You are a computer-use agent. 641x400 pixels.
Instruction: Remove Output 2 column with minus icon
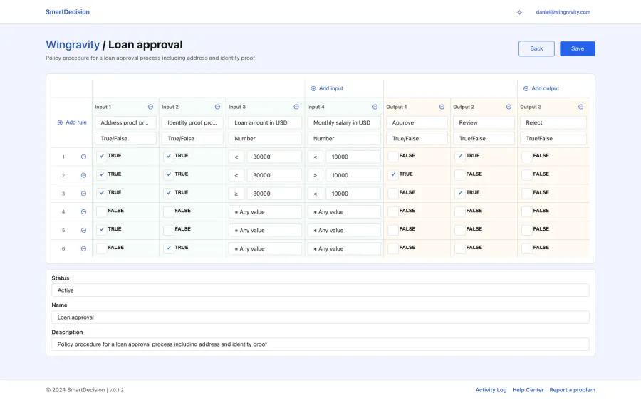pyautogui.click(x=509, y=107)
